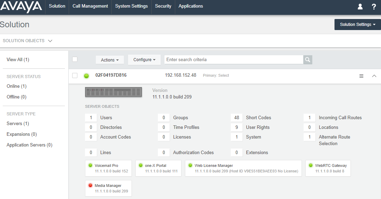The image size is (381, 199).
Task: Check the box for server 02F04197D816
Action: pos(75,75)
